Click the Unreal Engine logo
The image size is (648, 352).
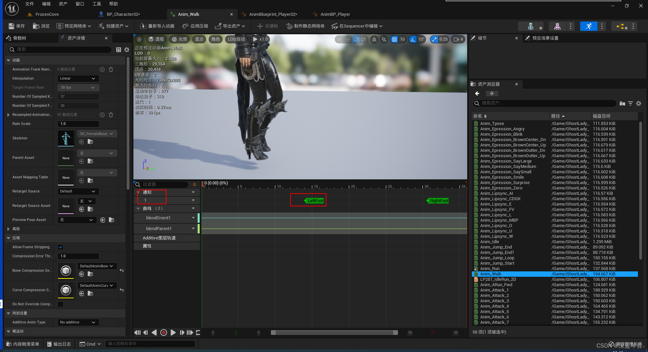(x=12, y=9)
